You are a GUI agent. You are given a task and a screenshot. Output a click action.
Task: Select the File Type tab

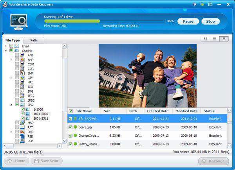13,40
